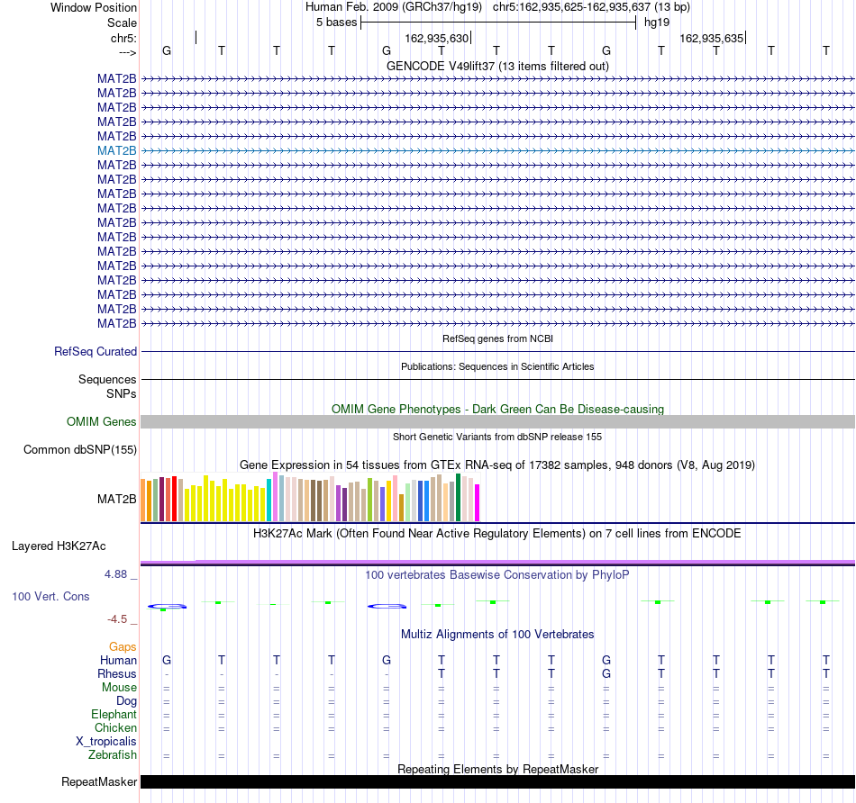Select the OMIM Genes track label
The height and width of the screenshot is (803, 856).
point(102,421)
